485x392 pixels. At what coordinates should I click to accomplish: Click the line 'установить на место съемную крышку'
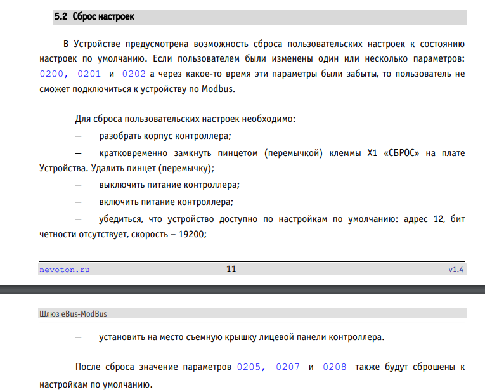(x=178, y=337)
